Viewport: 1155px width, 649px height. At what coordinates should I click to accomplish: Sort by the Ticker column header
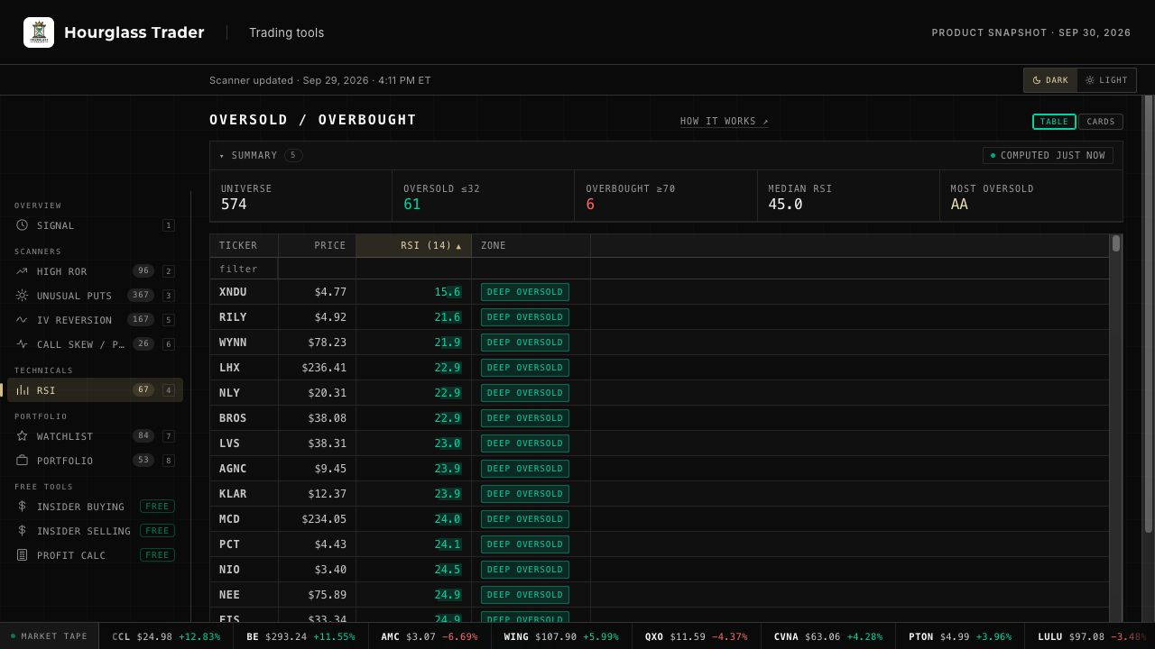point(244,245)
